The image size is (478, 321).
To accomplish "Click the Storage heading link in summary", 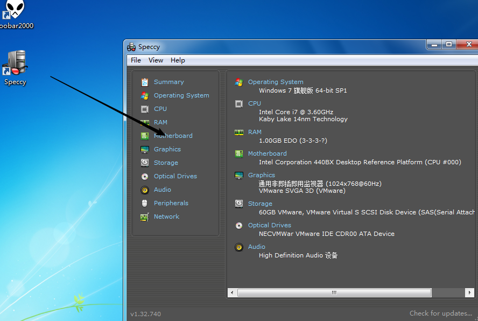I will [260, 204].
